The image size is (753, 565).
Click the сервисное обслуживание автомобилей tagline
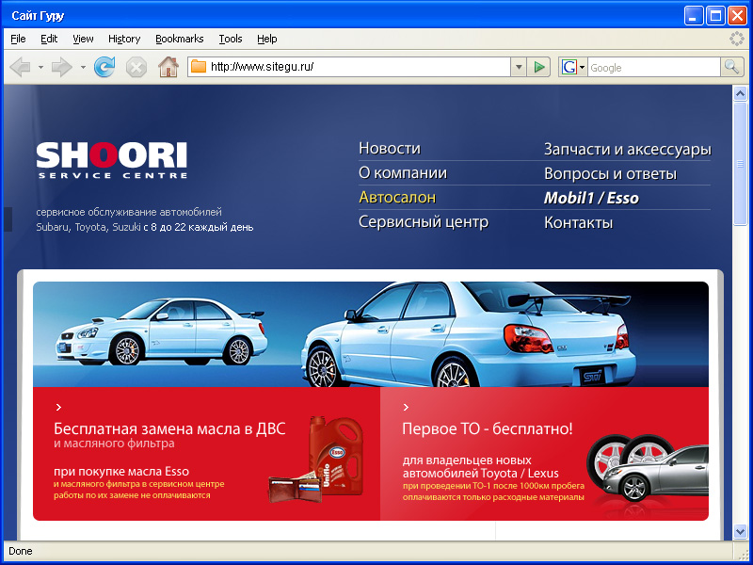pyautogui.click(x=129, y=212)
